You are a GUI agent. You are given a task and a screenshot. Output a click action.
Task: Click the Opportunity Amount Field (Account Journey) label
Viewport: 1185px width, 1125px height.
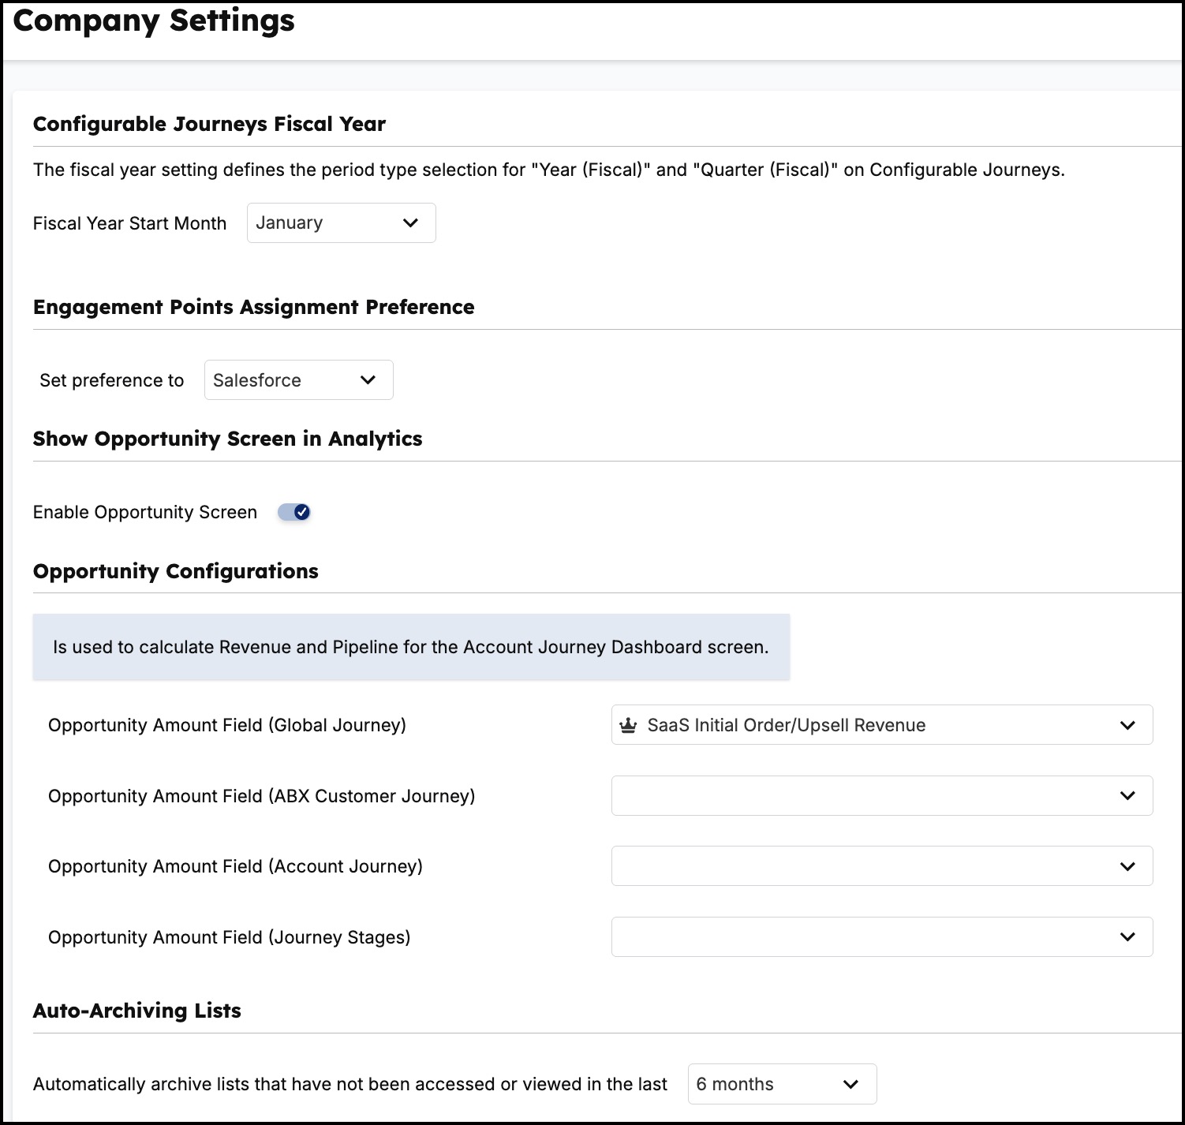coord(235,866)
